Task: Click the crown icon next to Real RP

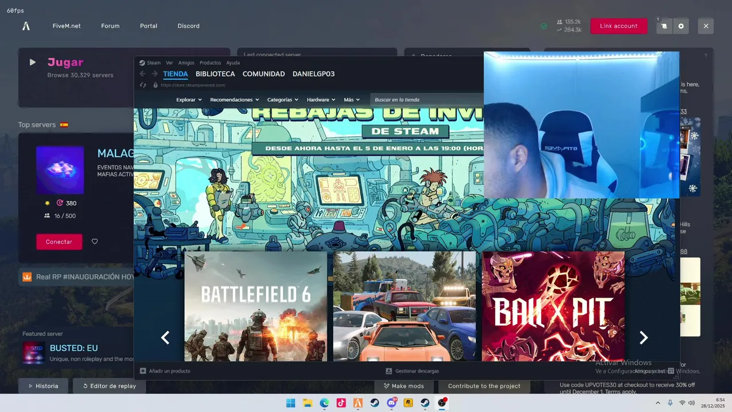Action: click(x=27, y=277)
